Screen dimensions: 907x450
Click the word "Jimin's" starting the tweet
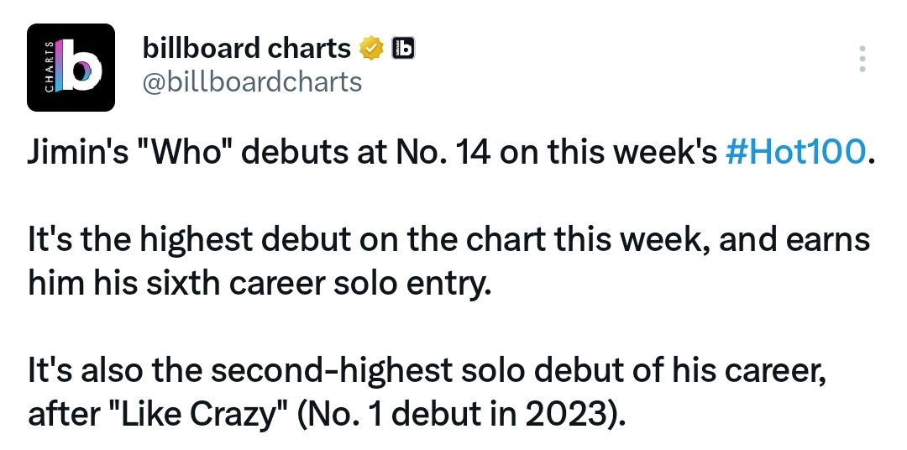pos(78,152)
